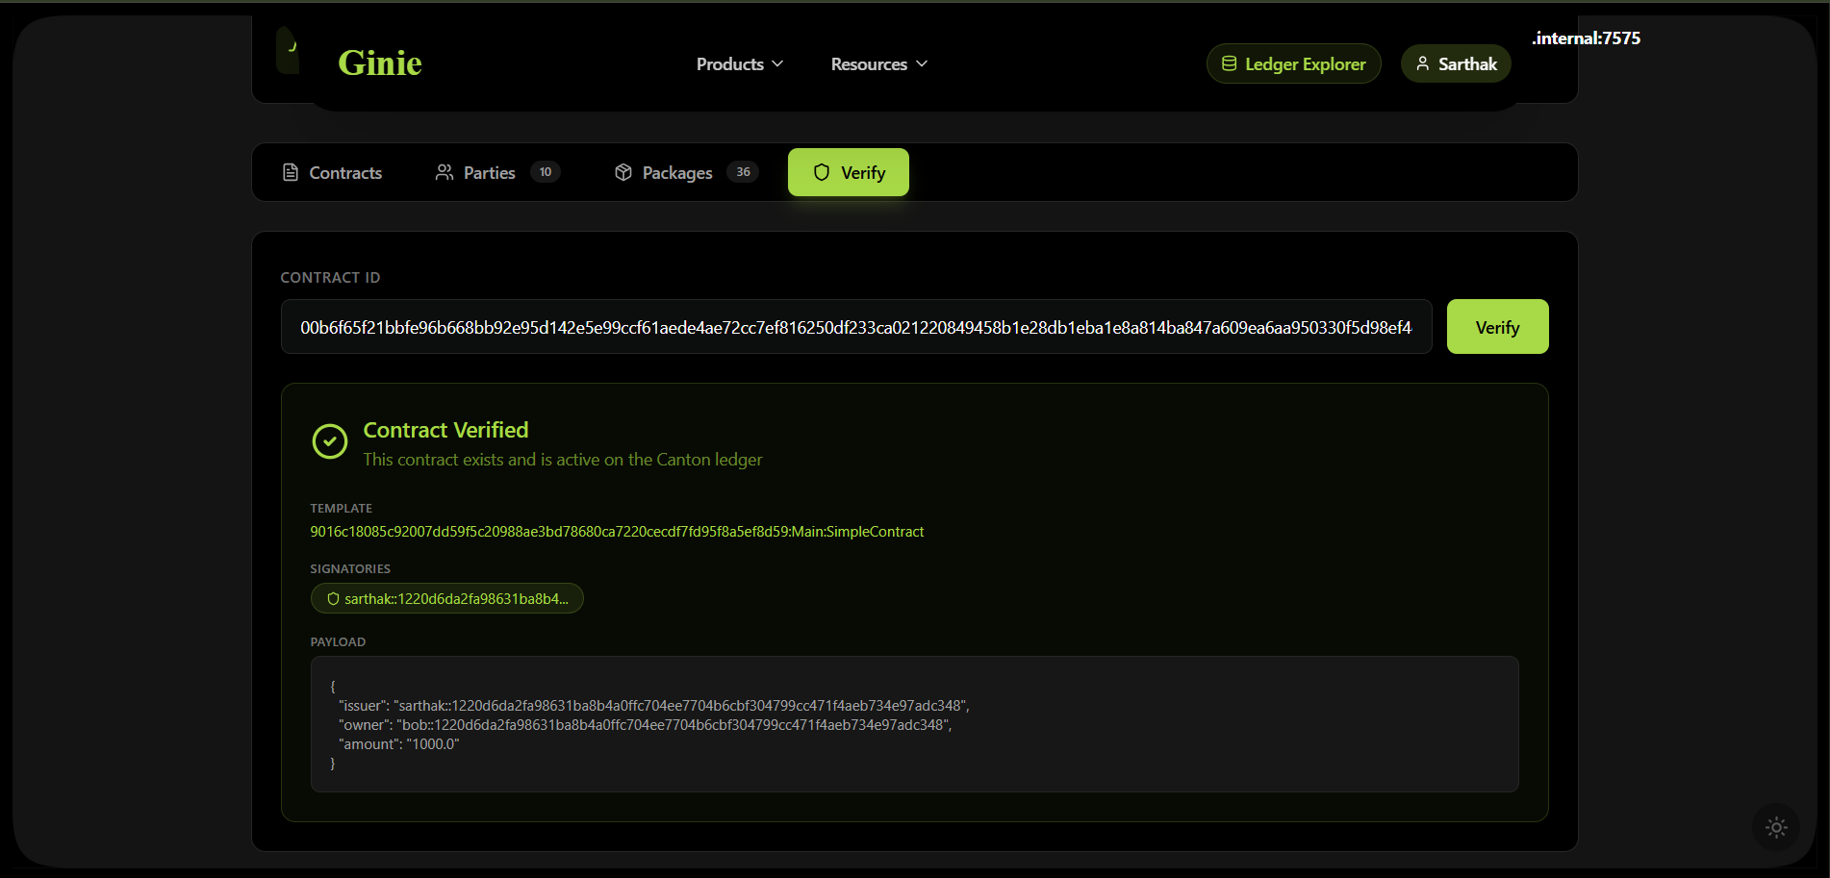Click the template ID ending Main:SimpleContract
Screen dimensions: 1830x878
point(617,532)
